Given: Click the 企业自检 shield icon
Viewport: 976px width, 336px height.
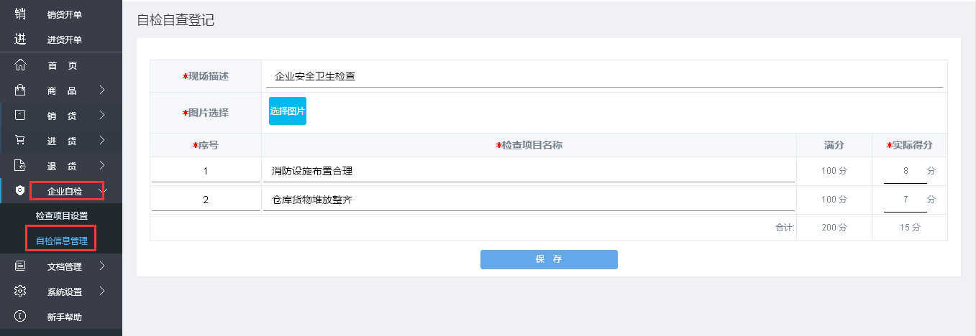Looking at the screenshot, I should [20, 191].
